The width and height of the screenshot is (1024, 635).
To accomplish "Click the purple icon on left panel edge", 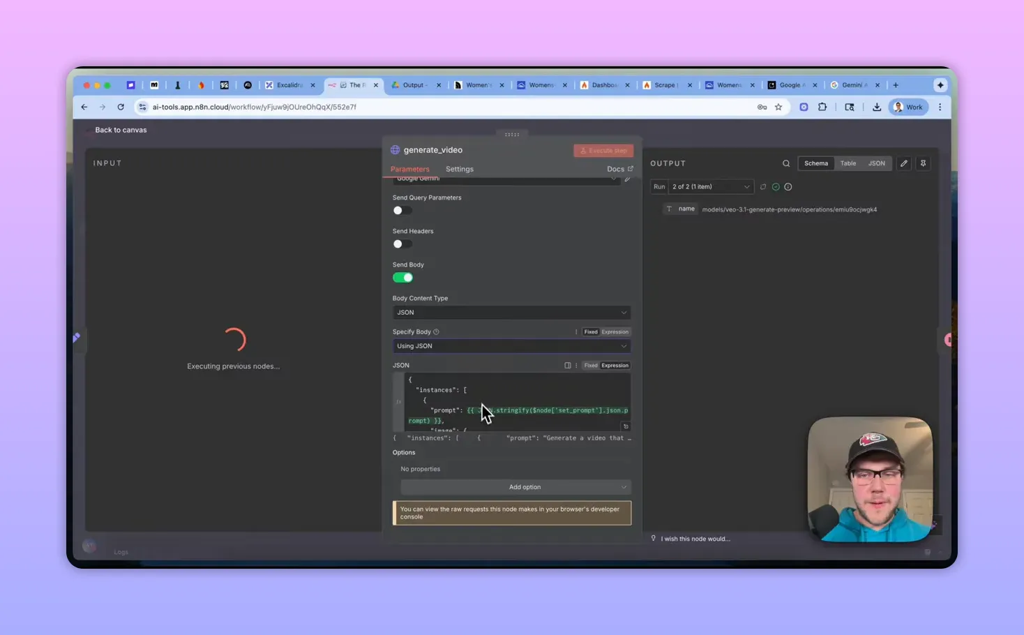I will (77, 338).
